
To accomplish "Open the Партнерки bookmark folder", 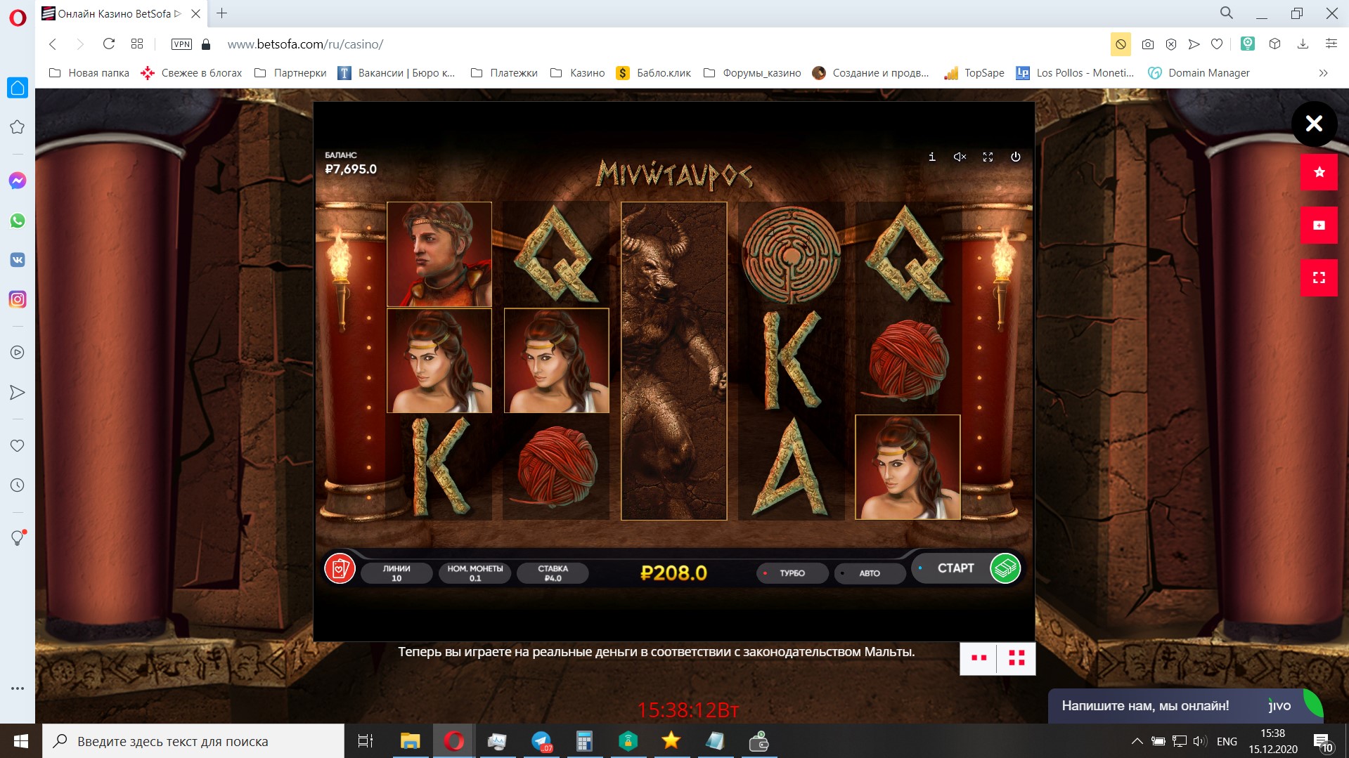I will click(290, 72).
